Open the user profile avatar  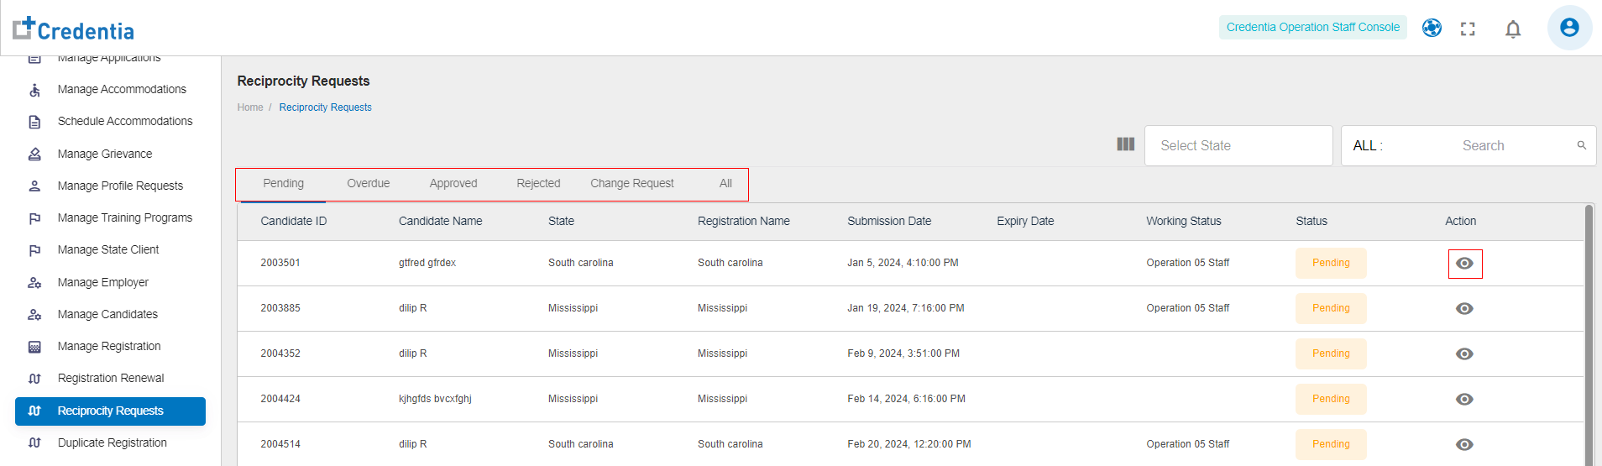coord(1568,28)
